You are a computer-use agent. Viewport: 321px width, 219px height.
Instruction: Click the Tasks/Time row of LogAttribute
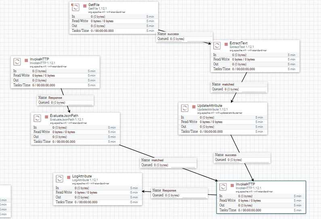coord(98,202)
